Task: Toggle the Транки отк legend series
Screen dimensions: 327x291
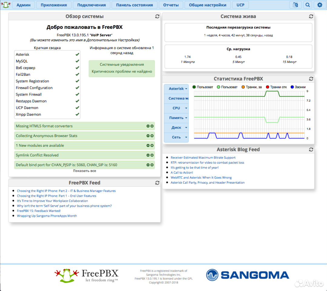Action: pos(276,87)
